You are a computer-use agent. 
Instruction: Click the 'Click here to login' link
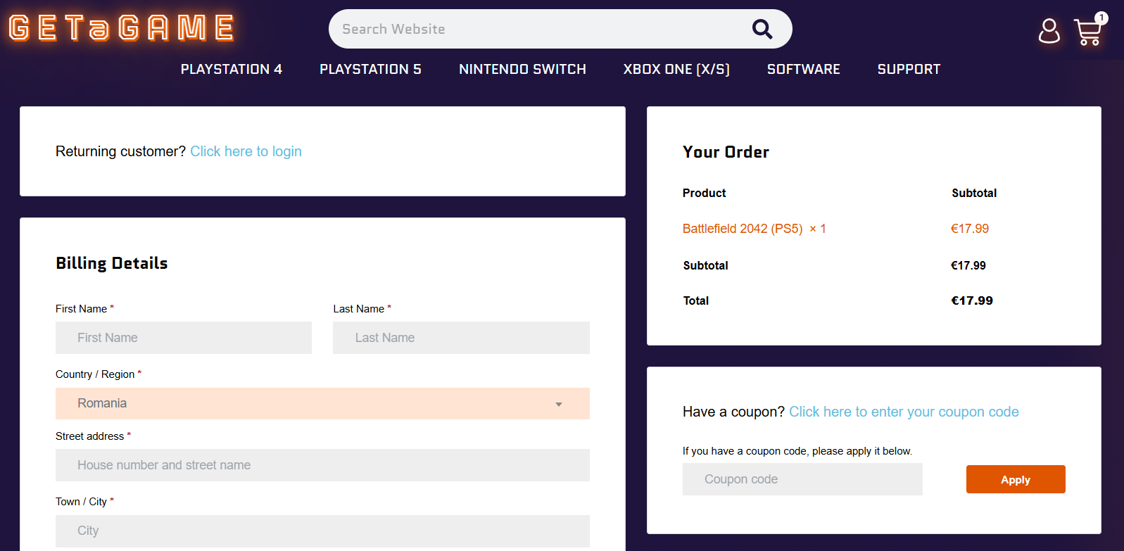tap(246, 151)
